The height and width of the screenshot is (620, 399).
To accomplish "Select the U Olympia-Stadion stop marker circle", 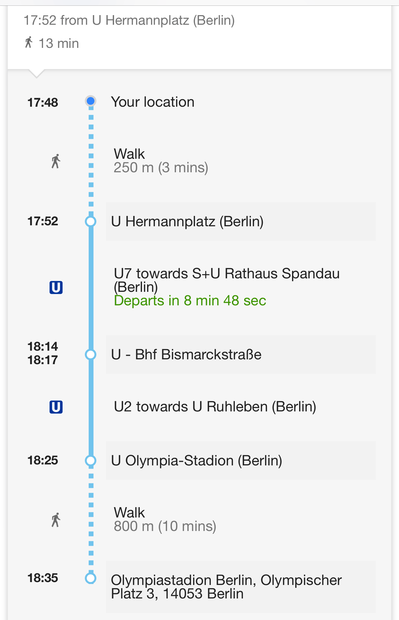I will [91, 461].
